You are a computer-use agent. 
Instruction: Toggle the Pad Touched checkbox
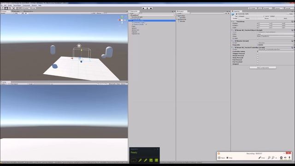click(258, 62)
